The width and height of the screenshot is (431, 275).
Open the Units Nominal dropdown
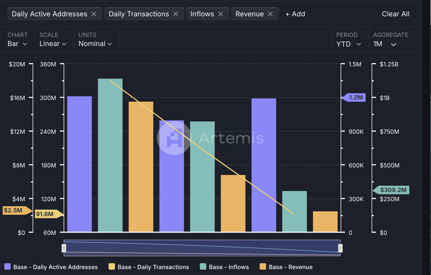point(95,44)
